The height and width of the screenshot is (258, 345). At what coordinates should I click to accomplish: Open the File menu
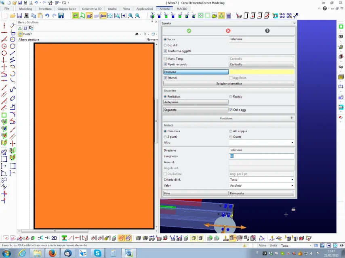coord(7,9)
